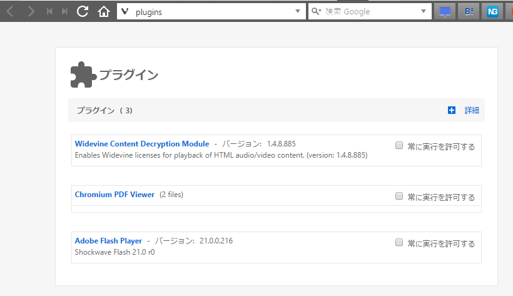The image size is (513, 296).
Task: Reload the plugins page
Action: tap(83, 12)
